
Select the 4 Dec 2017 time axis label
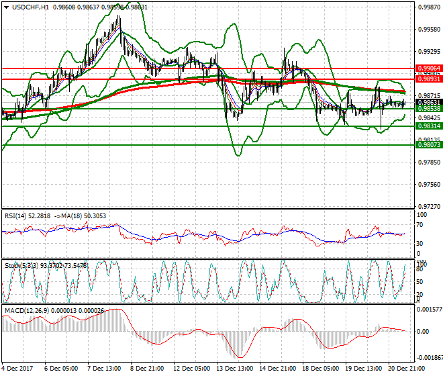pyautogui.click(x=17, y=369)
